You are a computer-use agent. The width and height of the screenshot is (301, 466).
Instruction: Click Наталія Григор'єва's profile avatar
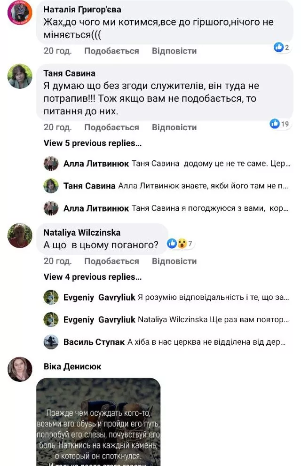click(x=20, y=12)
